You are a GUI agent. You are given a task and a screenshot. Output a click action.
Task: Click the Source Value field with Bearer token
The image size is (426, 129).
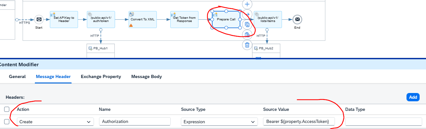[x=299, y=122]
